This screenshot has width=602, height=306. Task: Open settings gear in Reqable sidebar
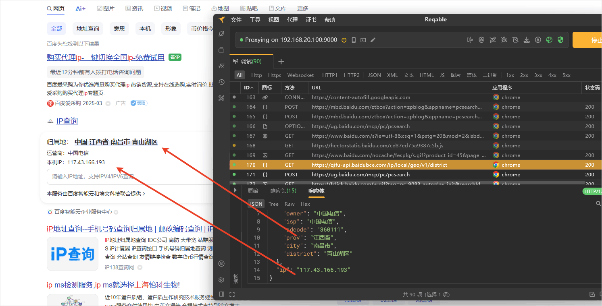coord(221,280)
